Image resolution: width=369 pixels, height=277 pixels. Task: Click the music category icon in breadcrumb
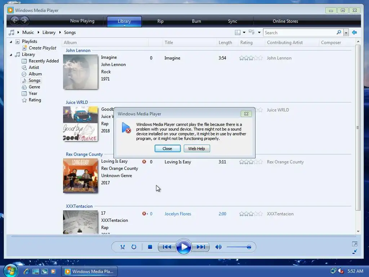11,32
